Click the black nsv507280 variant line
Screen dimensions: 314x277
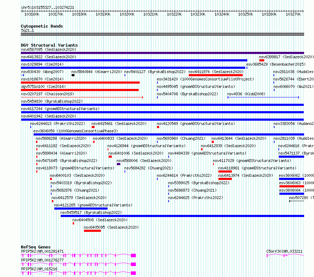[297, 201]
